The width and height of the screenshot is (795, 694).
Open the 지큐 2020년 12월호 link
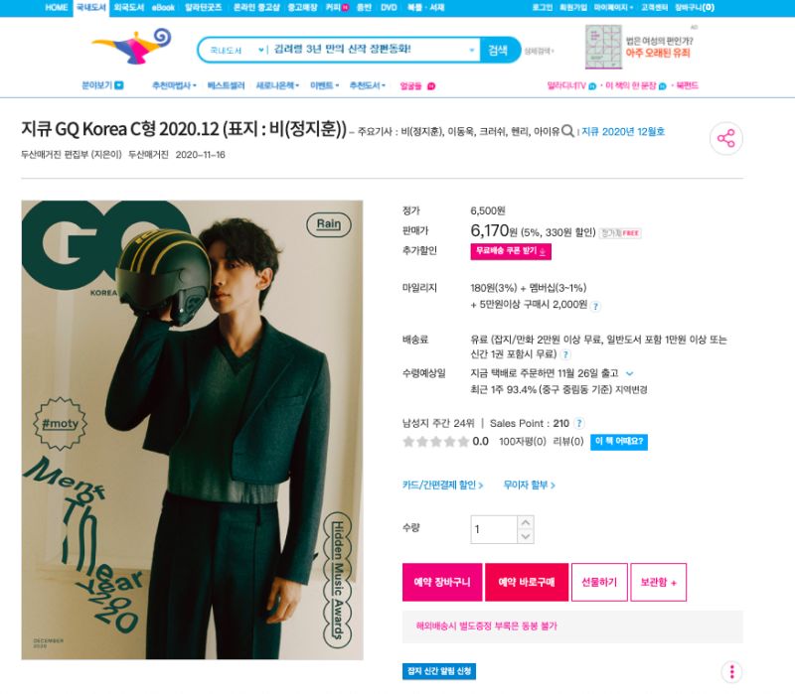click(623, 132)
